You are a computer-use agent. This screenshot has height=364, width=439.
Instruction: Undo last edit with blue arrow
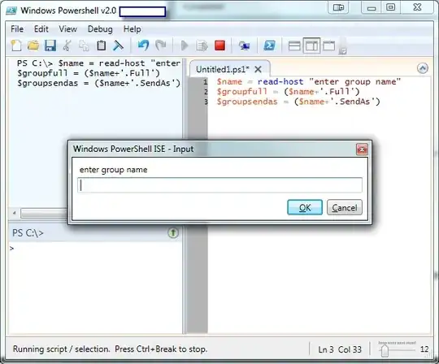(x=143, y=45)
